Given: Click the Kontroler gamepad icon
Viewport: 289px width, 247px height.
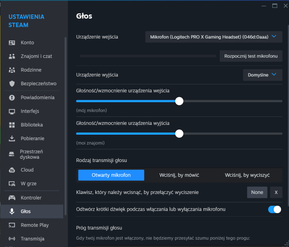Looking at the screenshot, I should (12, 198).
